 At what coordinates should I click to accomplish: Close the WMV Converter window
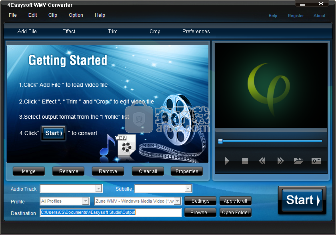coord(321,4)
